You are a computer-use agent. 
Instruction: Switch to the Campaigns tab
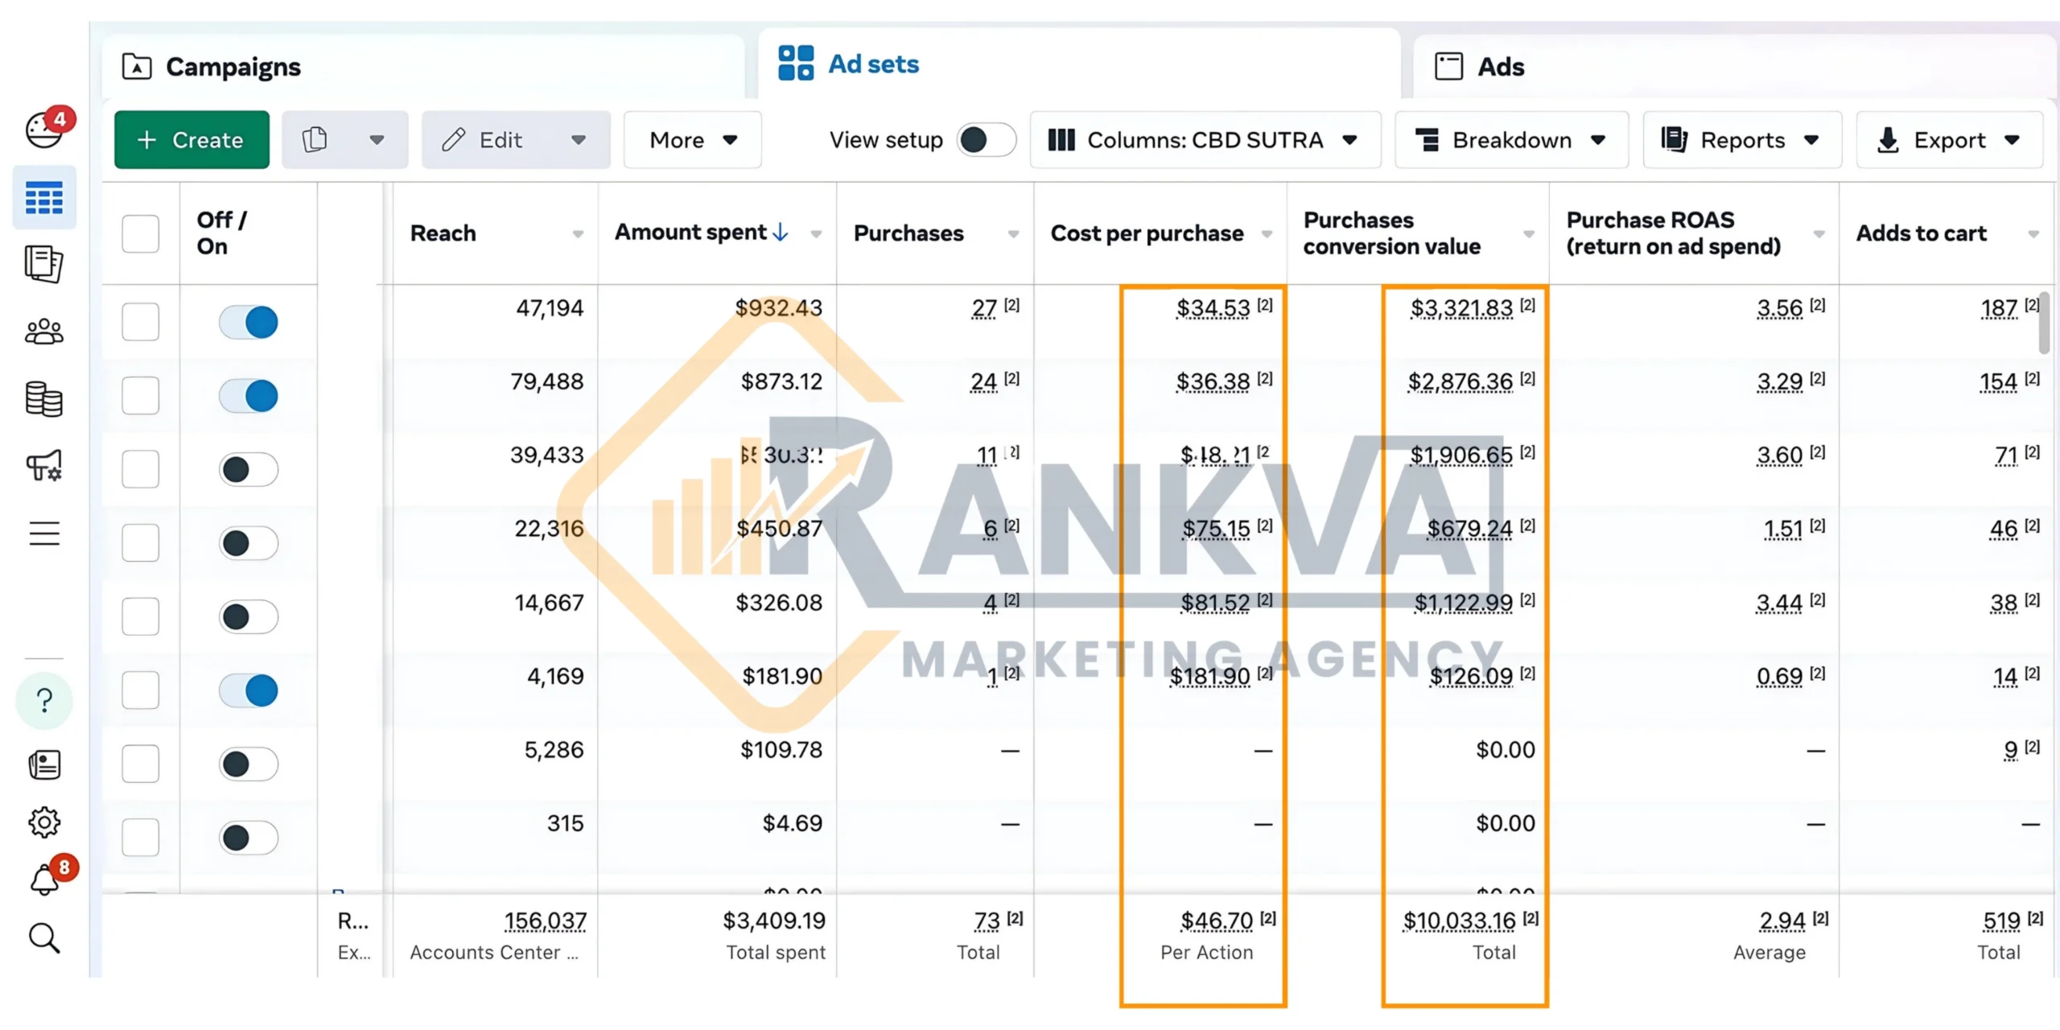[233, 67]
